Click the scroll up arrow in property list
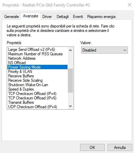The image size is (134, 153). (x=70, y=50)
